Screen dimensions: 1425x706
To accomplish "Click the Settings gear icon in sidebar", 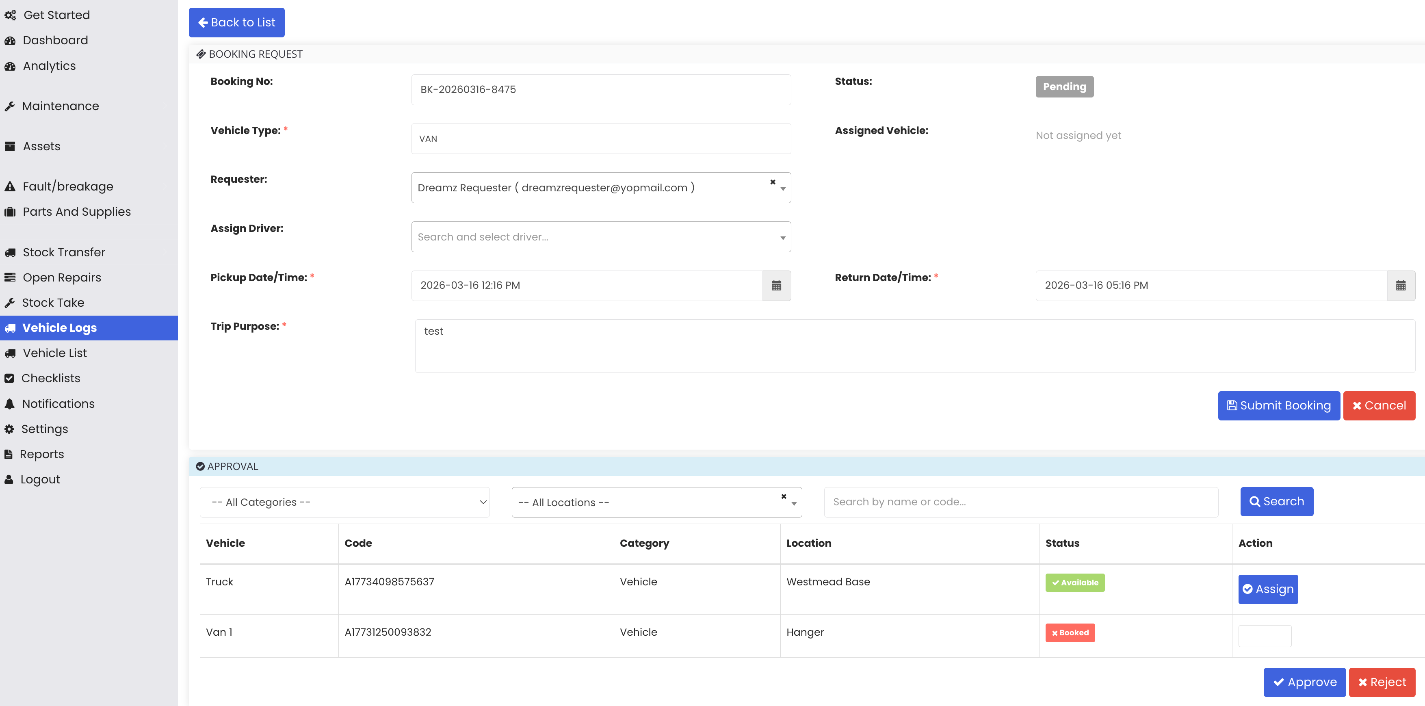I will point(9,429).
